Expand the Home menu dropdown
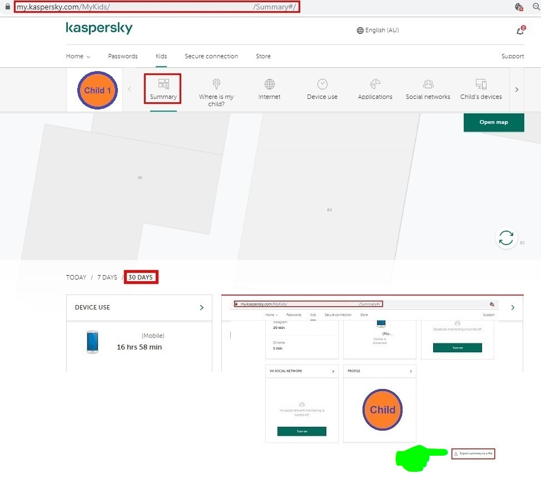 pyautogui.click(x=78, y=56)
